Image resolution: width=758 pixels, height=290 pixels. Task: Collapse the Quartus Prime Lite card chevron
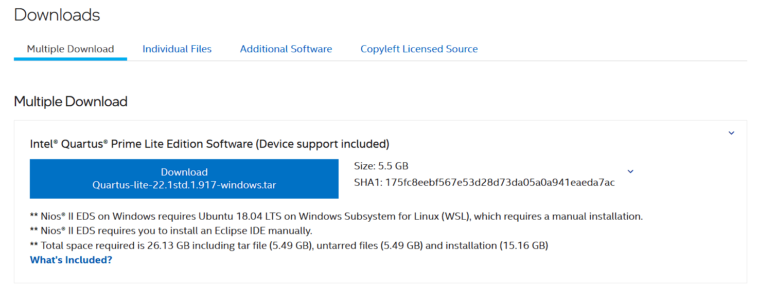pos(731,133)
